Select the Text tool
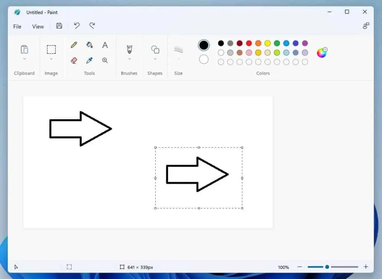Screen dimensions: 382x279 (x=105, y=44)
